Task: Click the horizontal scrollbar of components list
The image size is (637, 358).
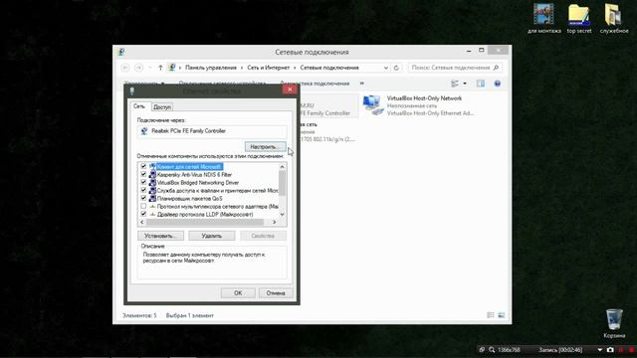Action: click(205, 222)
